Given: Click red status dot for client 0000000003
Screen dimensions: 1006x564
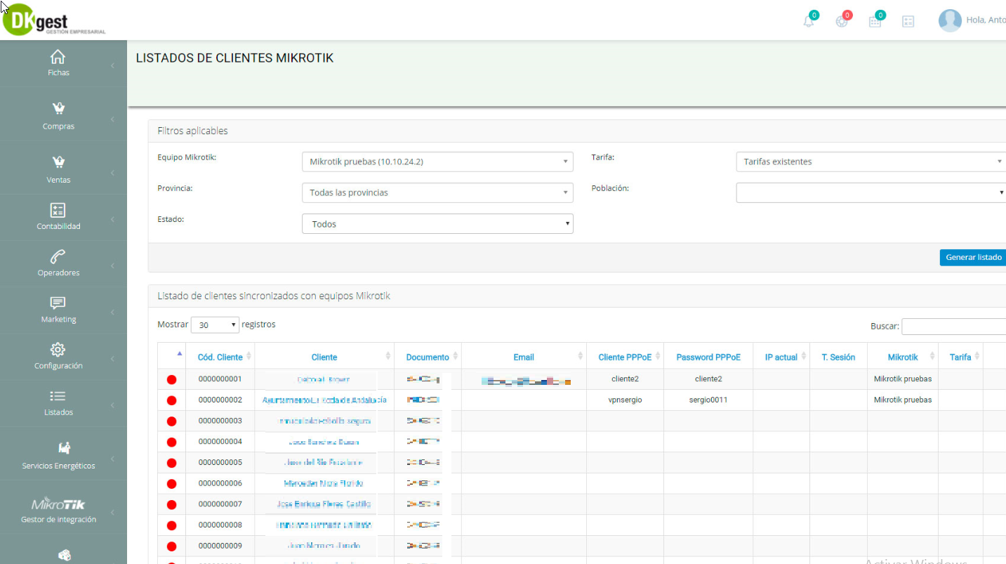Looking at the screenshot, I should click(x=171, y=421).
